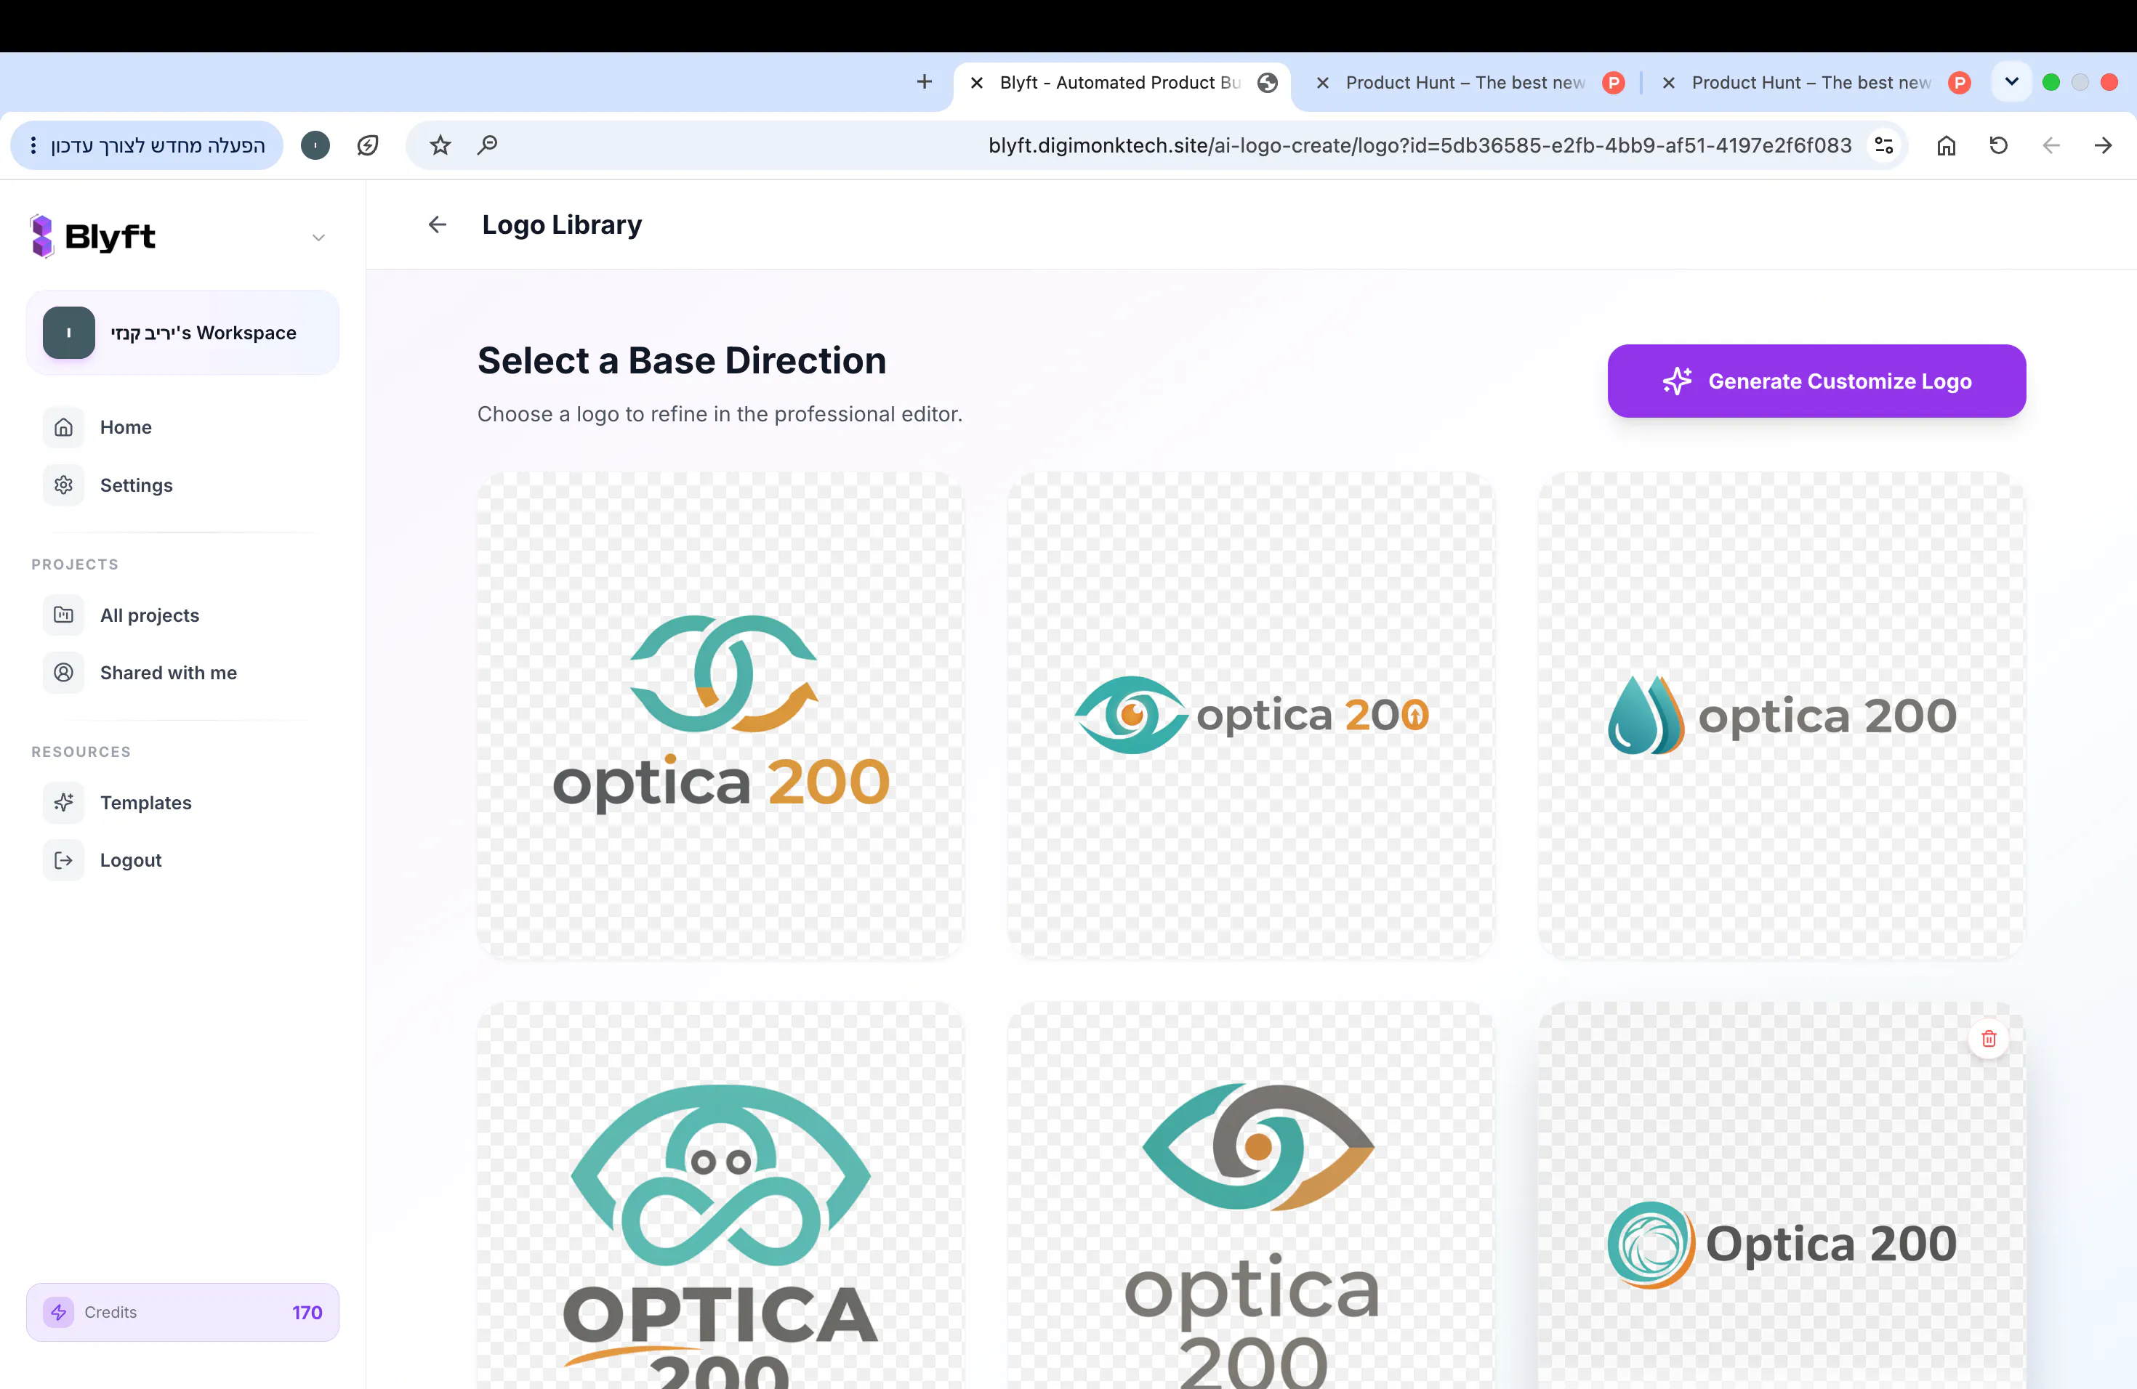Screen dimensions: 2137x1389
Task: Click the sparkle icon on Generate button
Action: (x=1676, y=381)
